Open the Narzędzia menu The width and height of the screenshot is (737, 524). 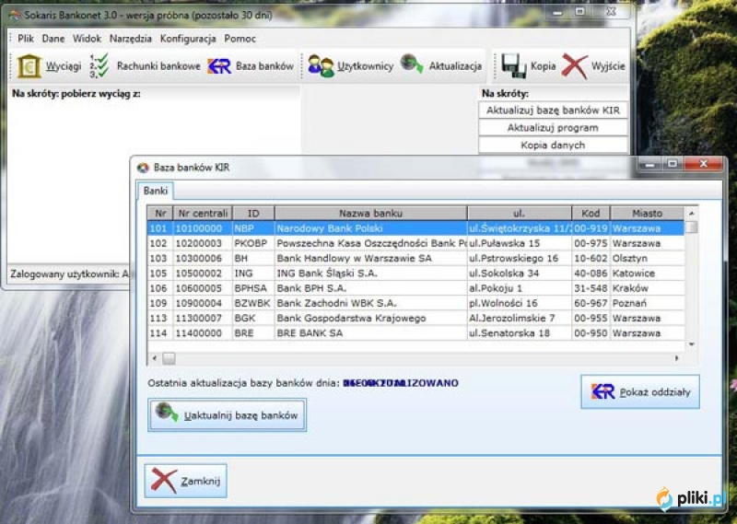[x=131, y=39]
